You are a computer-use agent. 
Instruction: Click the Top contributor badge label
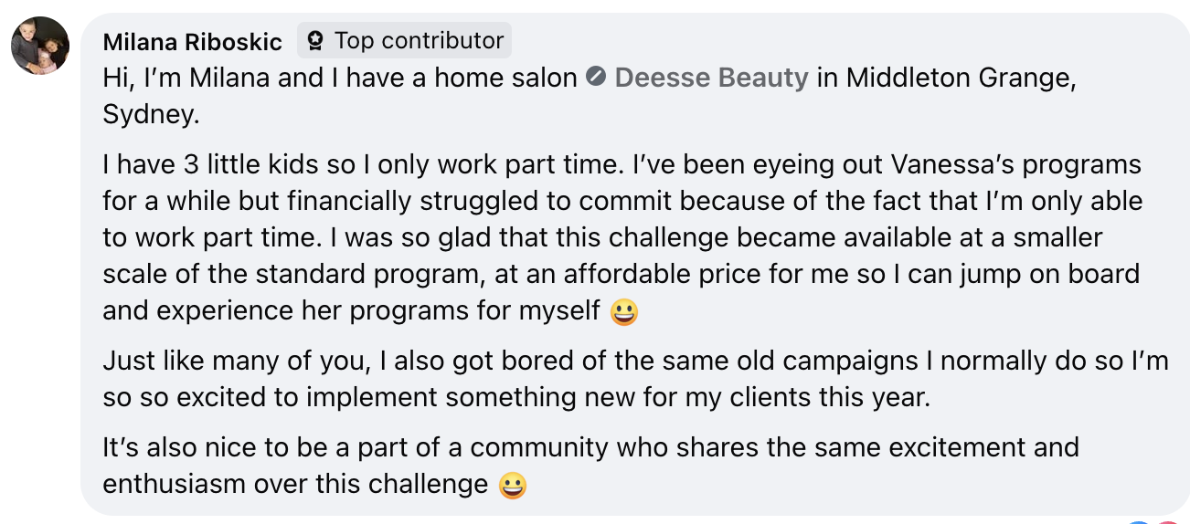tap(419, 41)
